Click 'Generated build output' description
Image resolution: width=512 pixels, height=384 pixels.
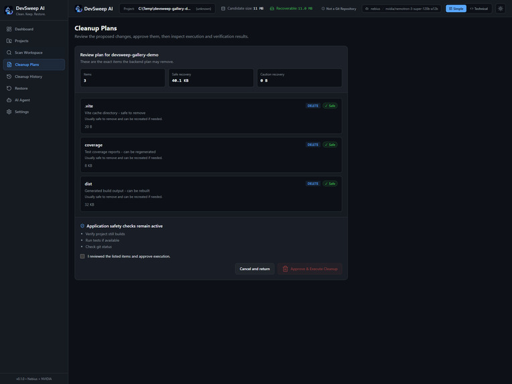coord(117,191)
